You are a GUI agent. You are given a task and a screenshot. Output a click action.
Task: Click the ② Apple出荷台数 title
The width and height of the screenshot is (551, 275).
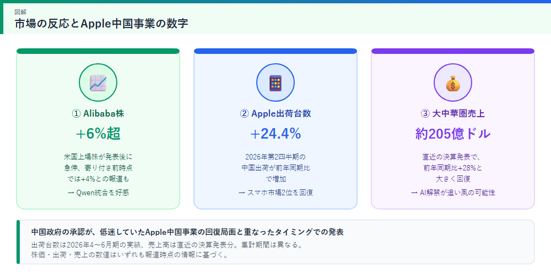click(275, 114)
